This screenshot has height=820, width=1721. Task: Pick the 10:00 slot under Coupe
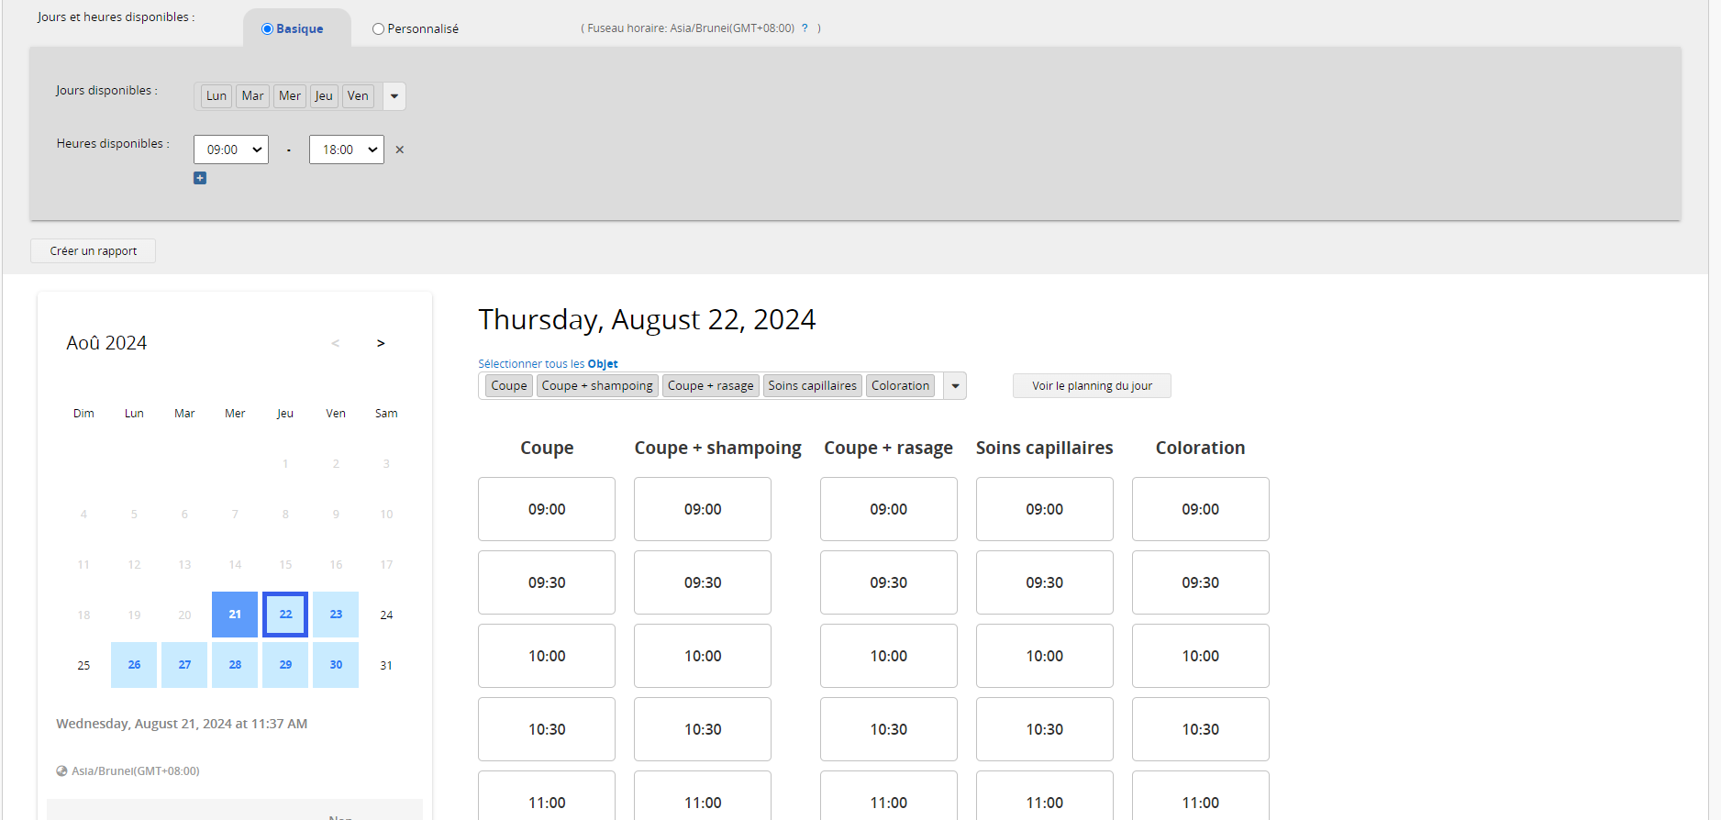click(x=547, y=656)
